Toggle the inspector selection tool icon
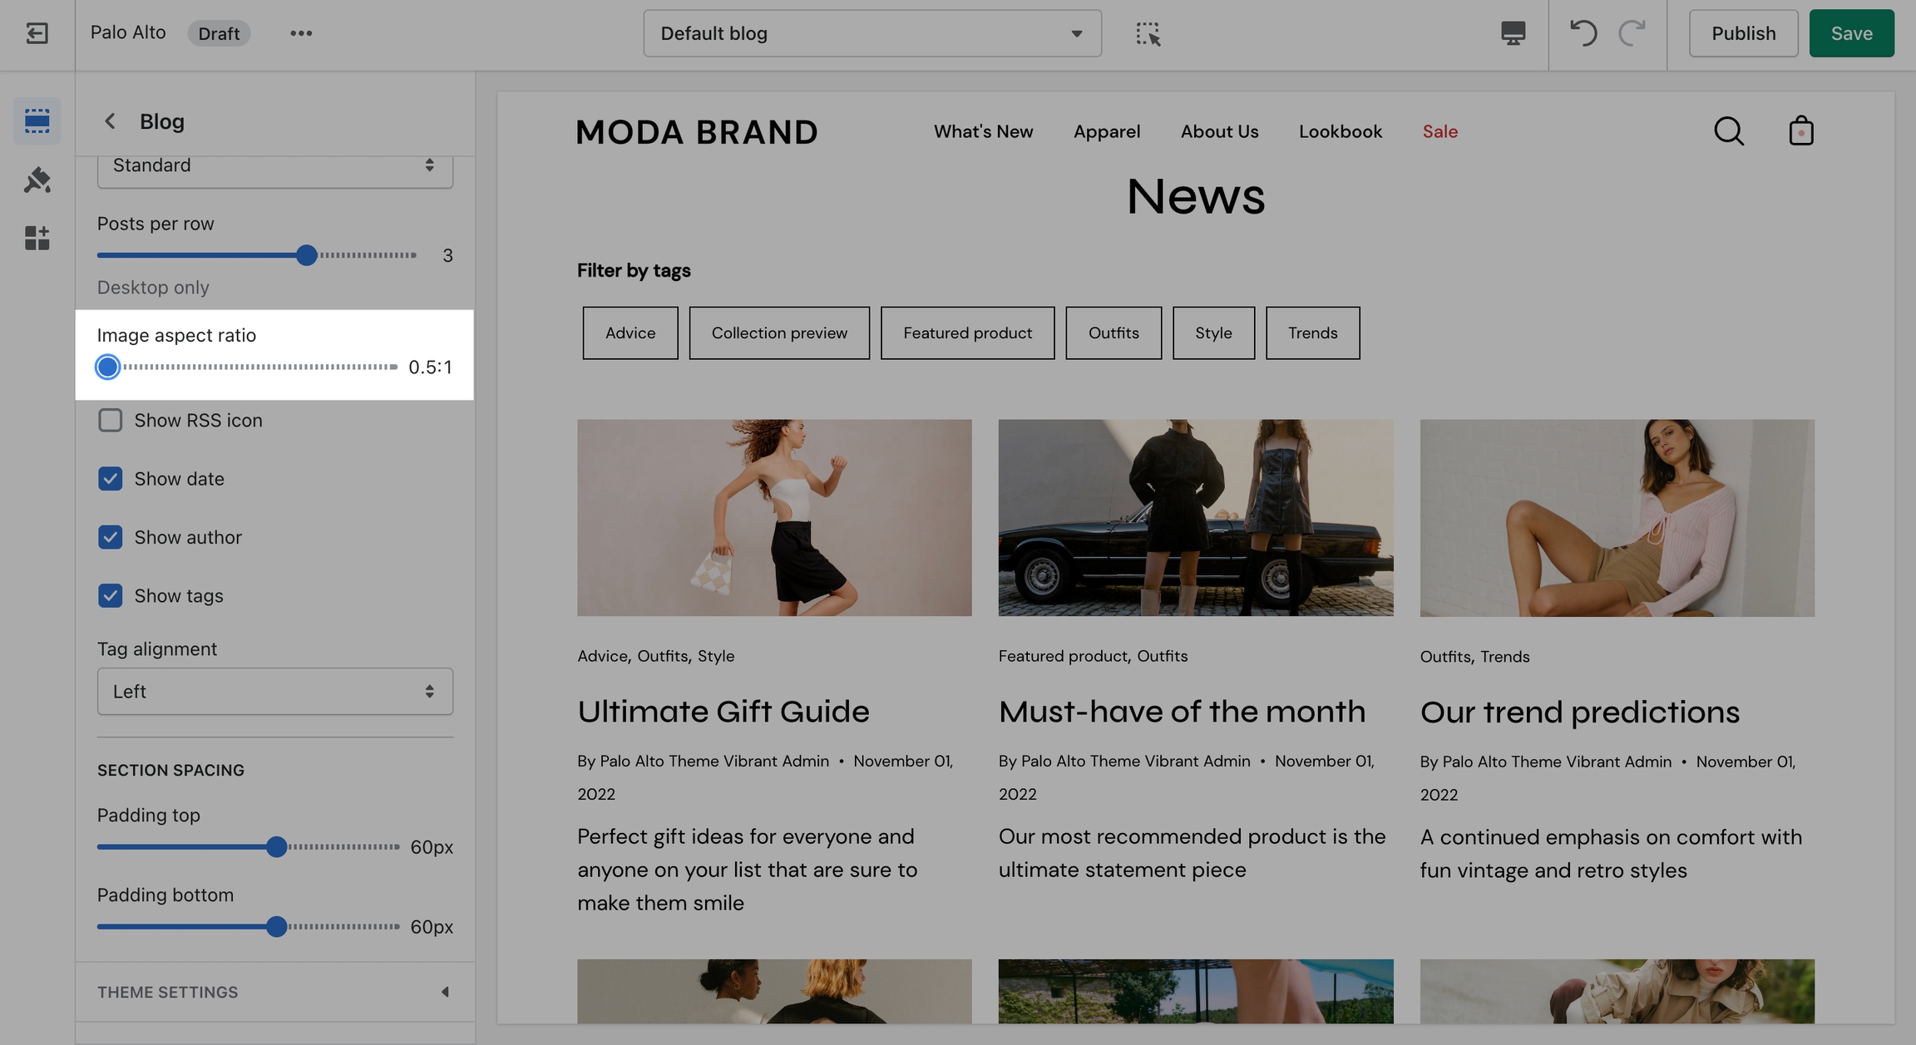Image resolution: width=1916 pixels, height=1045 pixels. coord(1148,33)
